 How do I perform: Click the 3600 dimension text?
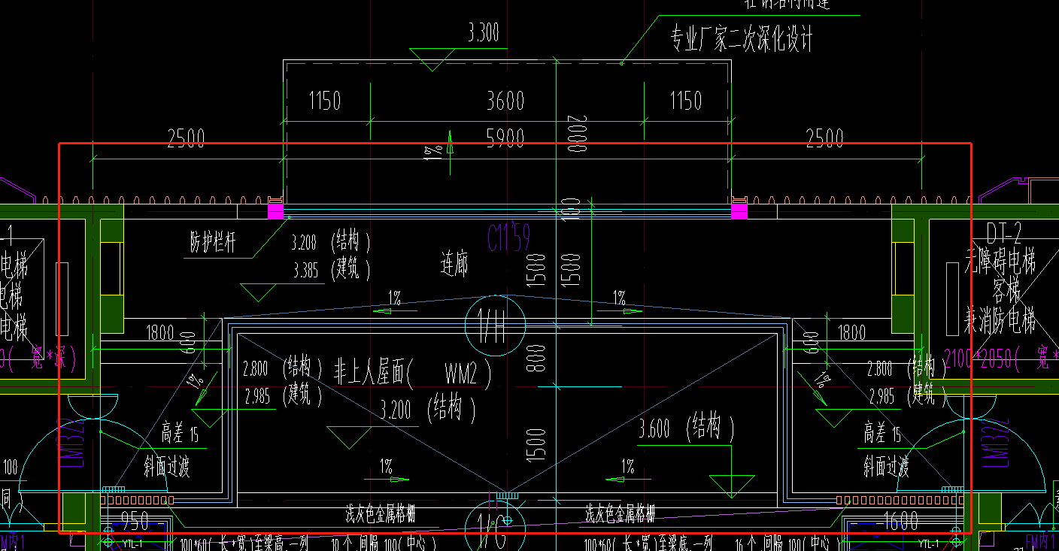[x=505, y=101]
